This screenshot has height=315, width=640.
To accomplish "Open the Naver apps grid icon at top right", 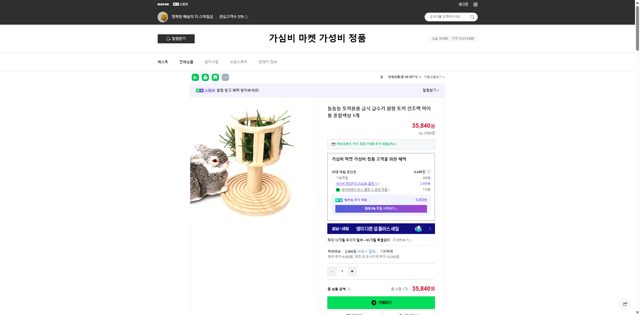I will [x=475, y=4].
